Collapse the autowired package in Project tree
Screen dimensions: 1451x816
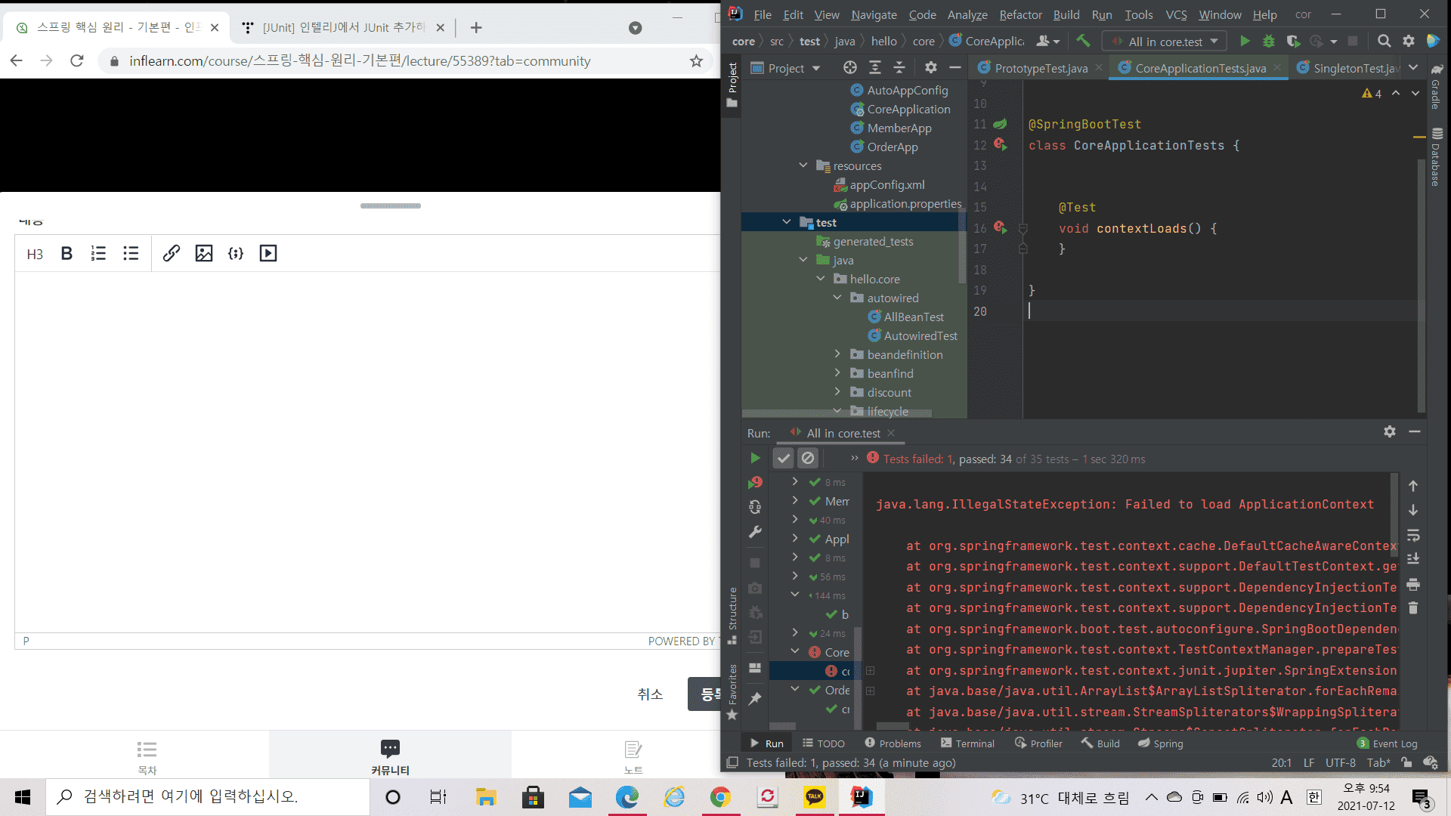[x=837, y=298]
